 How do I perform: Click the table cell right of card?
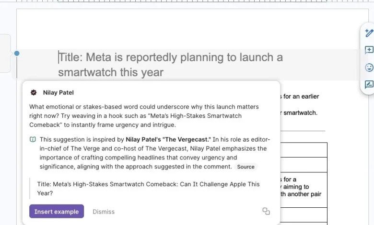coord(303,150)
